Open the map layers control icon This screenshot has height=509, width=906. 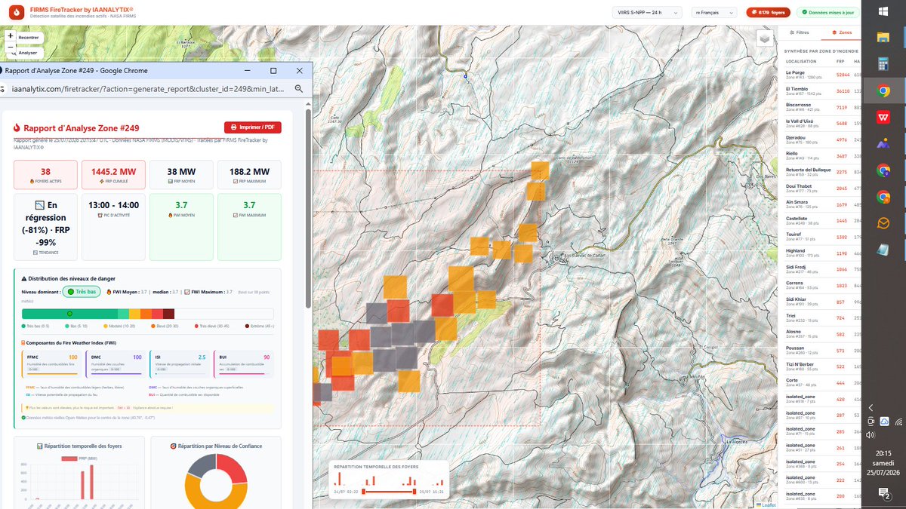(x=765, y=38)
